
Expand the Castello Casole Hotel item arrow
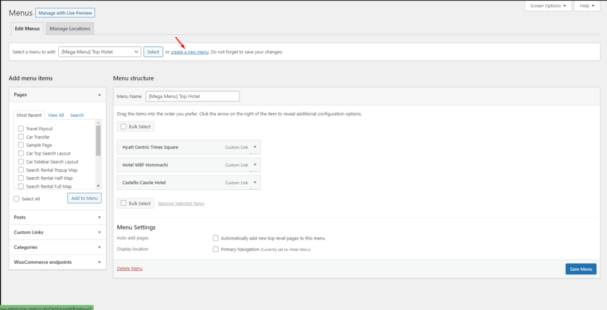pyautogui.click(x=254, y=183)
